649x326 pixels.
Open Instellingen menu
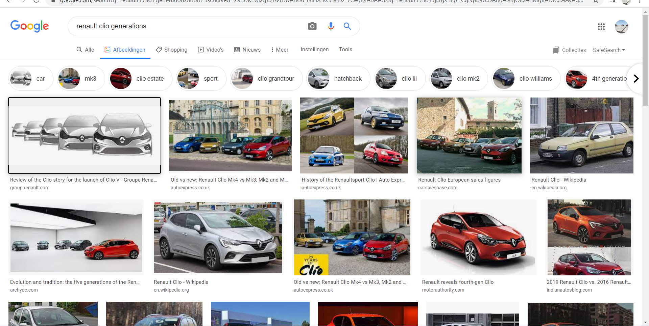(x=314, y=49)
